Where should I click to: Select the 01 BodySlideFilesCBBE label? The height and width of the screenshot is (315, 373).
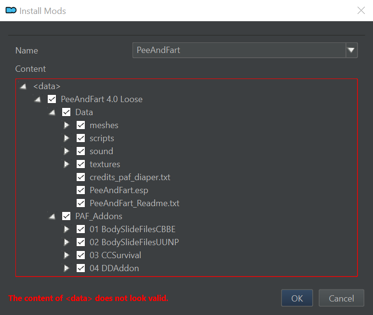[x=133, y=229]
